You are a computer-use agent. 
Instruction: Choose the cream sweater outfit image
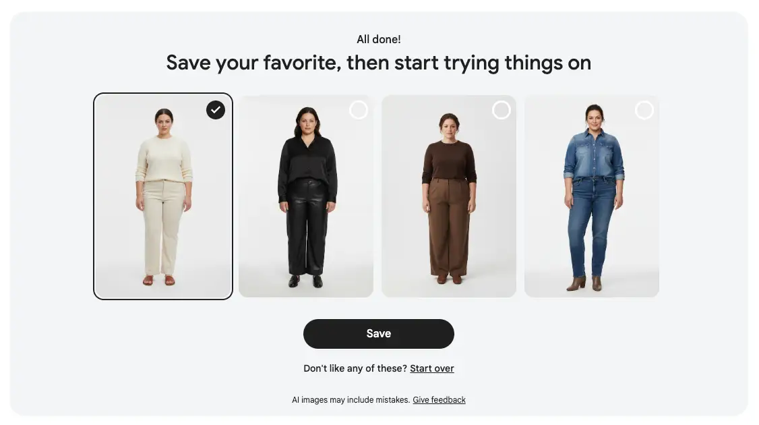[163, 196]
